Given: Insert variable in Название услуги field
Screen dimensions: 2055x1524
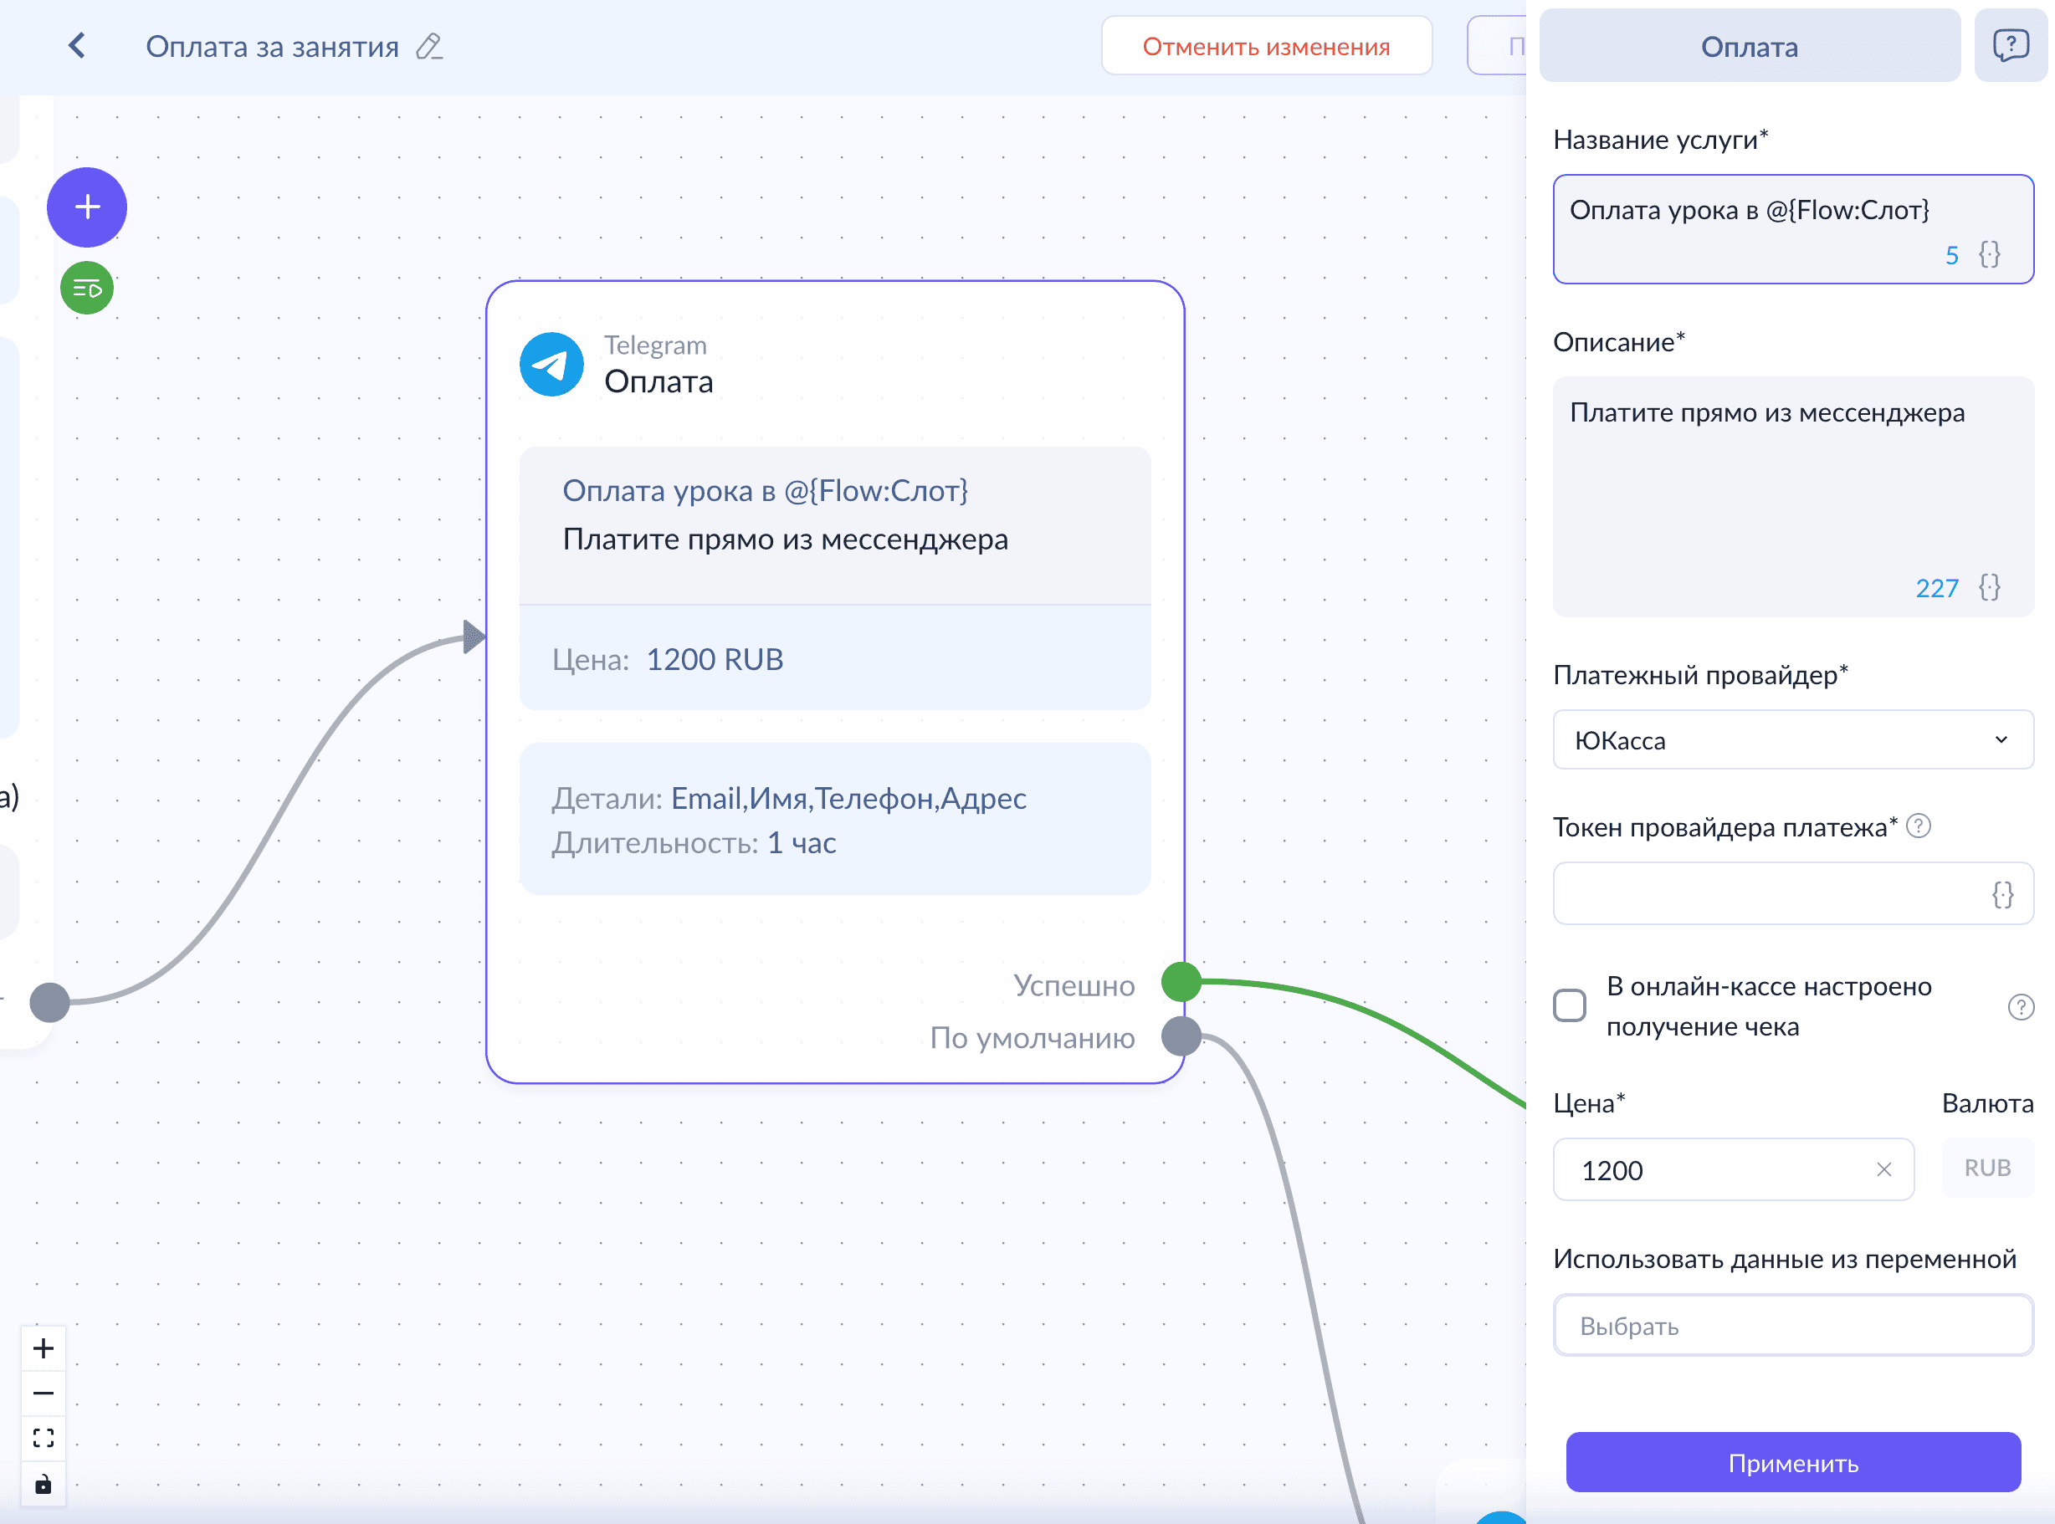Looking at the screenshot, I should [1990, 254].
